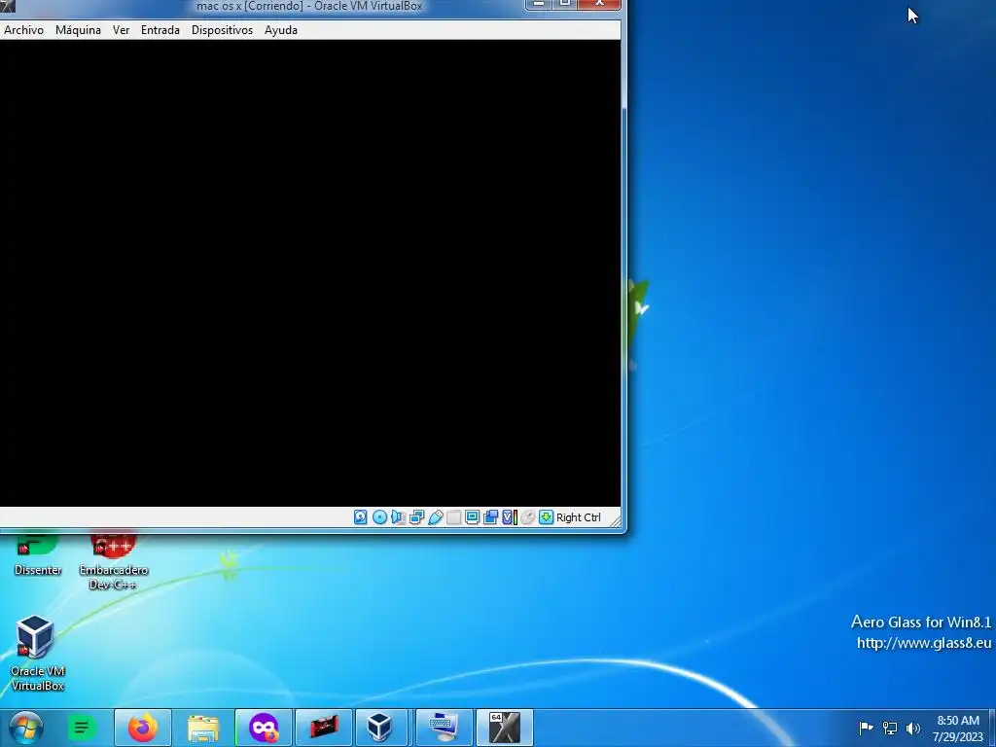Open the Windows Start menu

pyautogui.click(x=25, y=728)
